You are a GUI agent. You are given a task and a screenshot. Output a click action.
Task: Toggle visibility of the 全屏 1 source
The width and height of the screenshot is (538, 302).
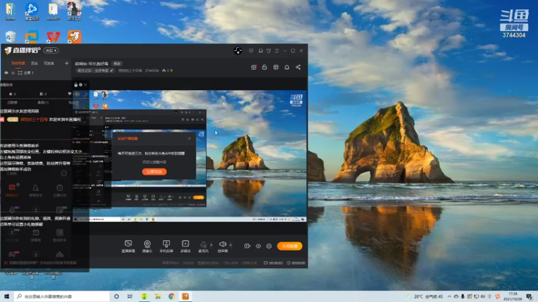[x=6, y=73]
